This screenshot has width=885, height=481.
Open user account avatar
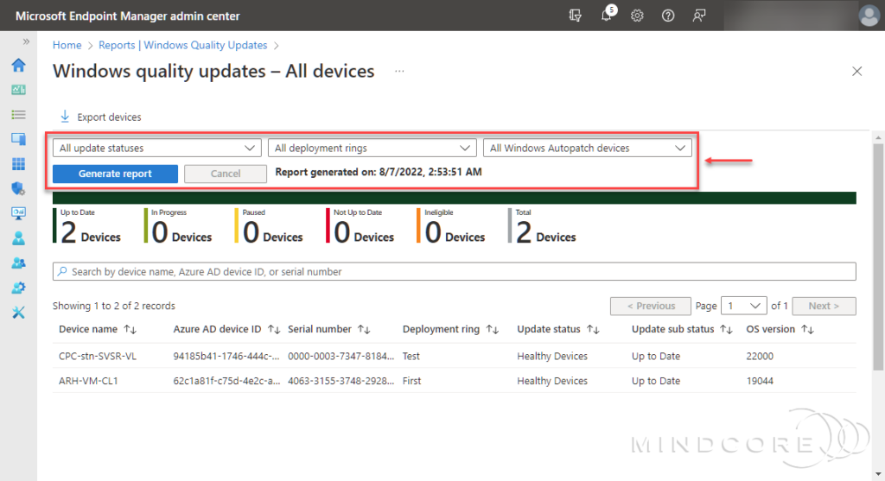[869, 16]
